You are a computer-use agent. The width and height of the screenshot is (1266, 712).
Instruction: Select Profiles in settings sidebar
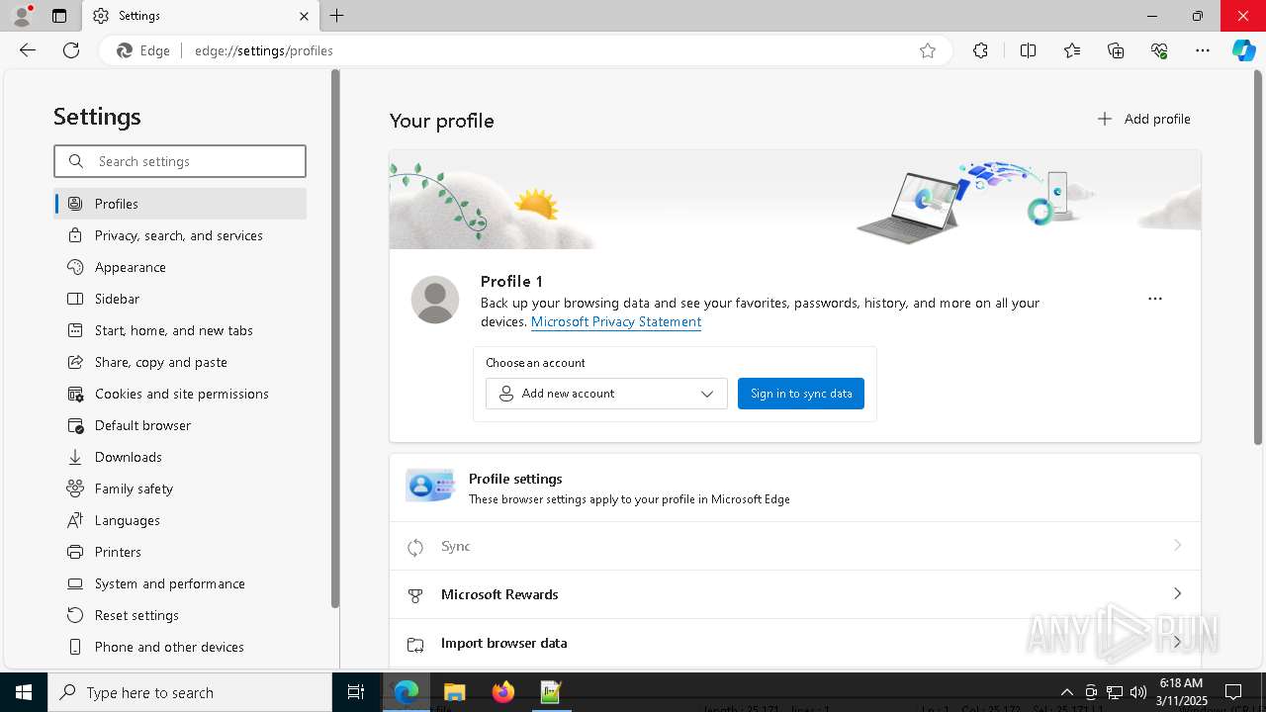tap(180, 204)
